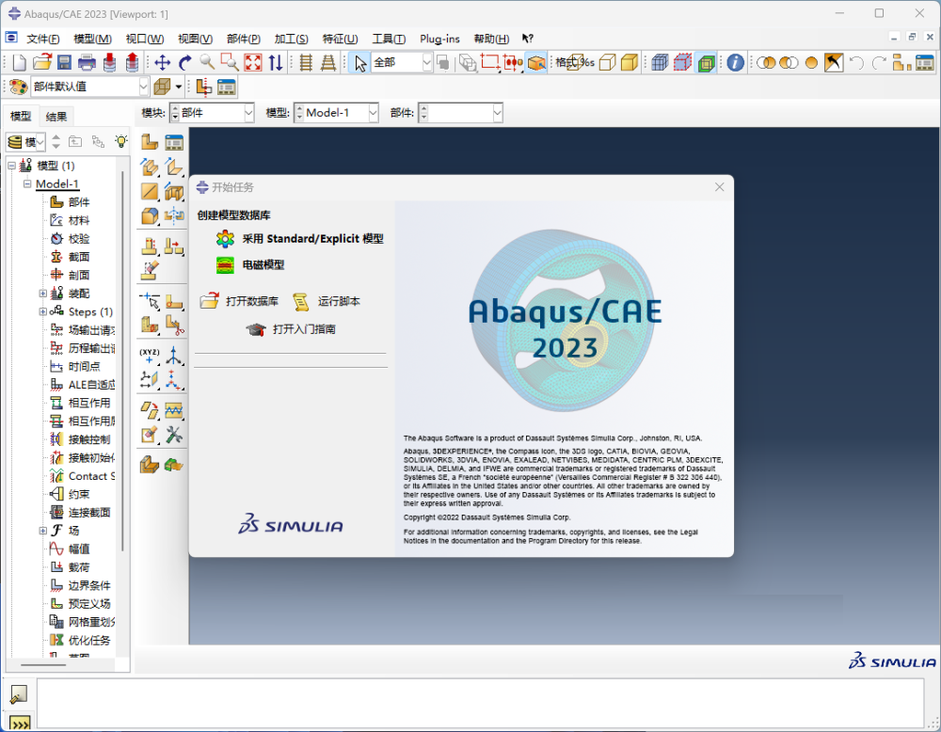Select 幅值 in the model tree

pyautogui.click(x=79, y=549)
